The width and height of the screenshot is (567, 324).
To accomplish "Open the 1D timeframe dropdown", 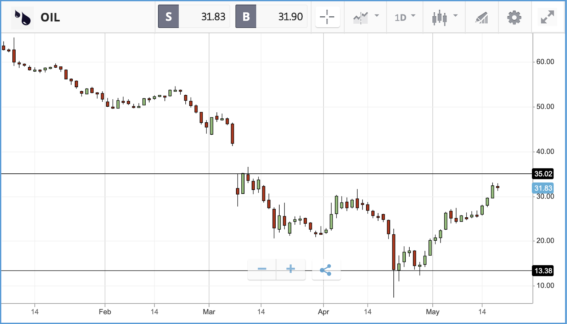I will point(405,17).
